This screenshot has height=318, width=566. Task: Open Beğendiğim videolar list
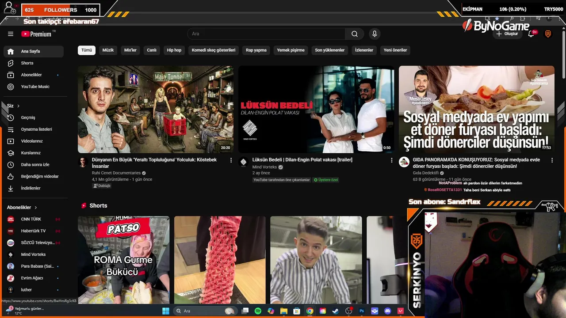[34, 177]
